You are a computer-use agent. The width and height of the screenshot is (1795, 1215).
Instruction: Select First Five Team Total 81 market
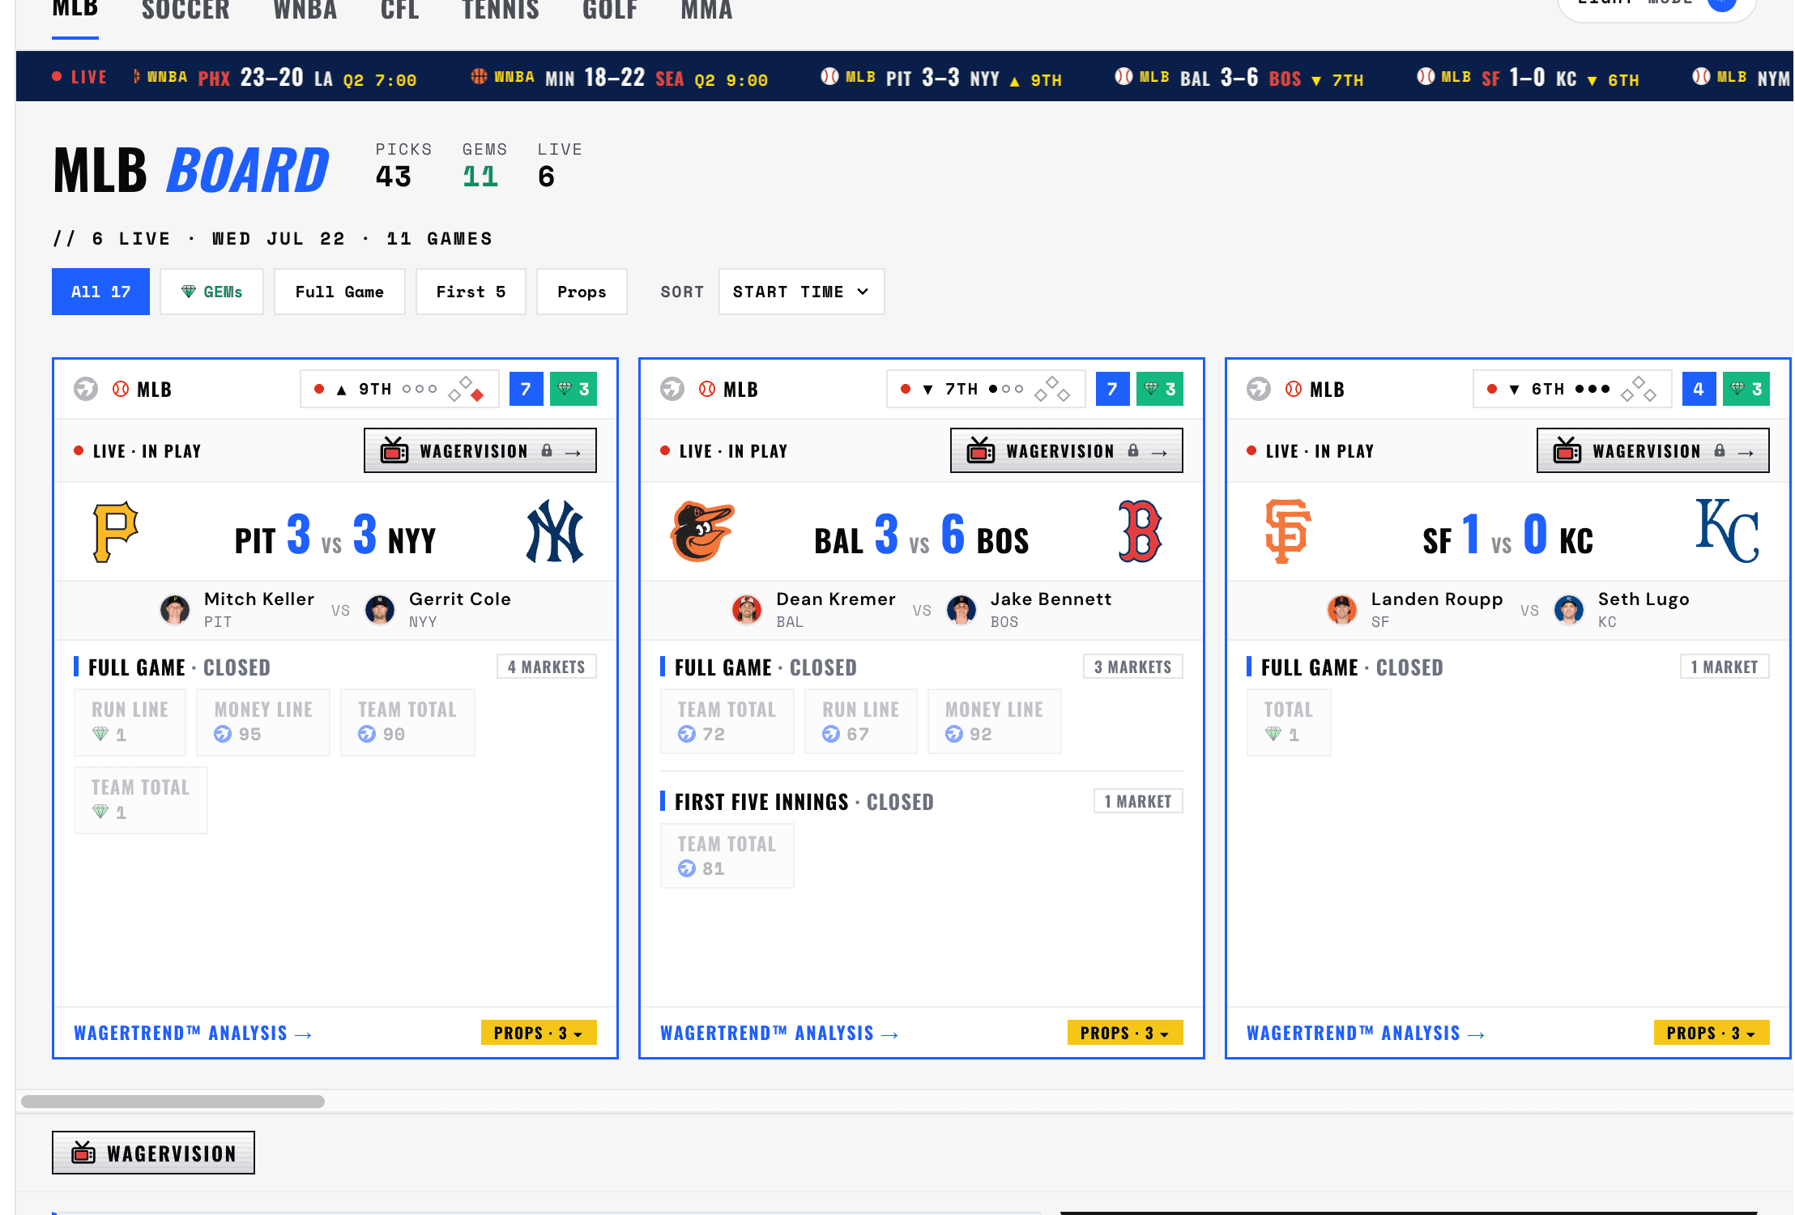[x=727, y=855]
